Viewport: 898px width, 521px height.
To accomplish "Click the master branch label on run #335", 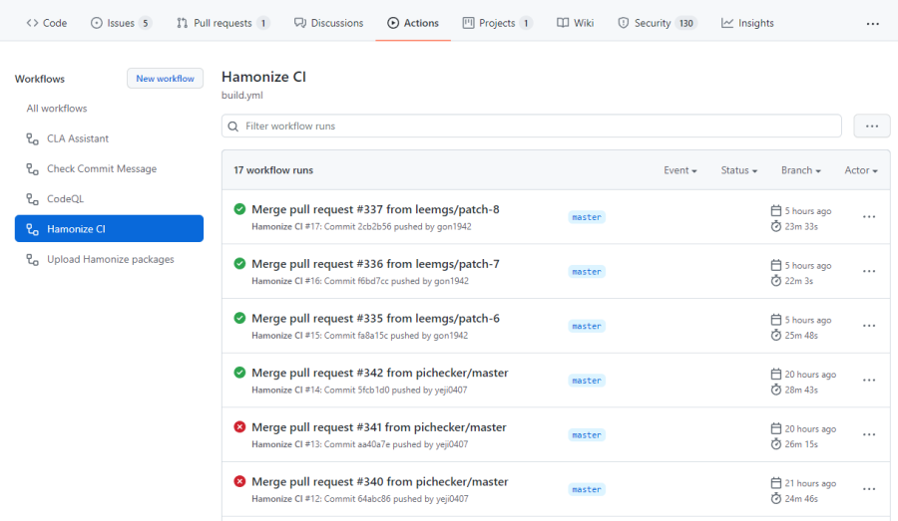I will [x=587, y=326].
